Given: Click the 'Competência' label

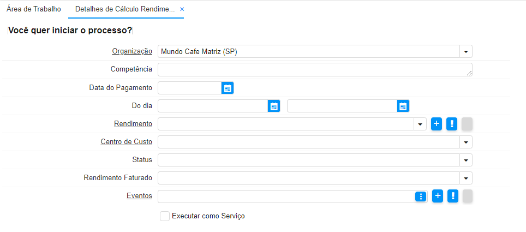Looking at the screenshot, I should (x=131, y=69).
